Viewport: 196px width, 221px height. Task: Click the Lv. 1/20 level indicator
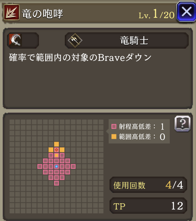click(157, 14)
